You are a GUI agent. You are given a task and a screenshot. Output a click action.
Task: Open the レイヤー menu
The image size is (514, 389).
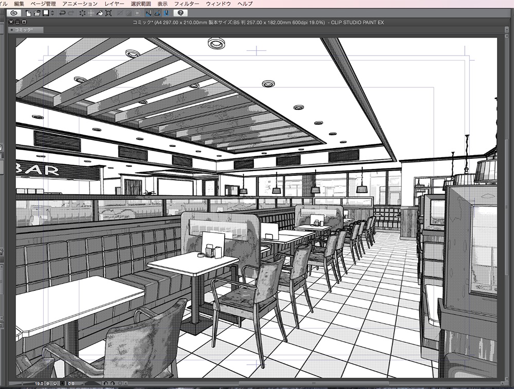click(x=115, y=4)
